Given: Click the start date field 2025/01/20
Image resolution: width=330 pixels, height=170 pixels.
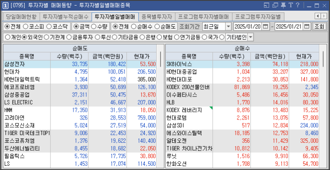Looking at the screenshot, I should [248, 26].
